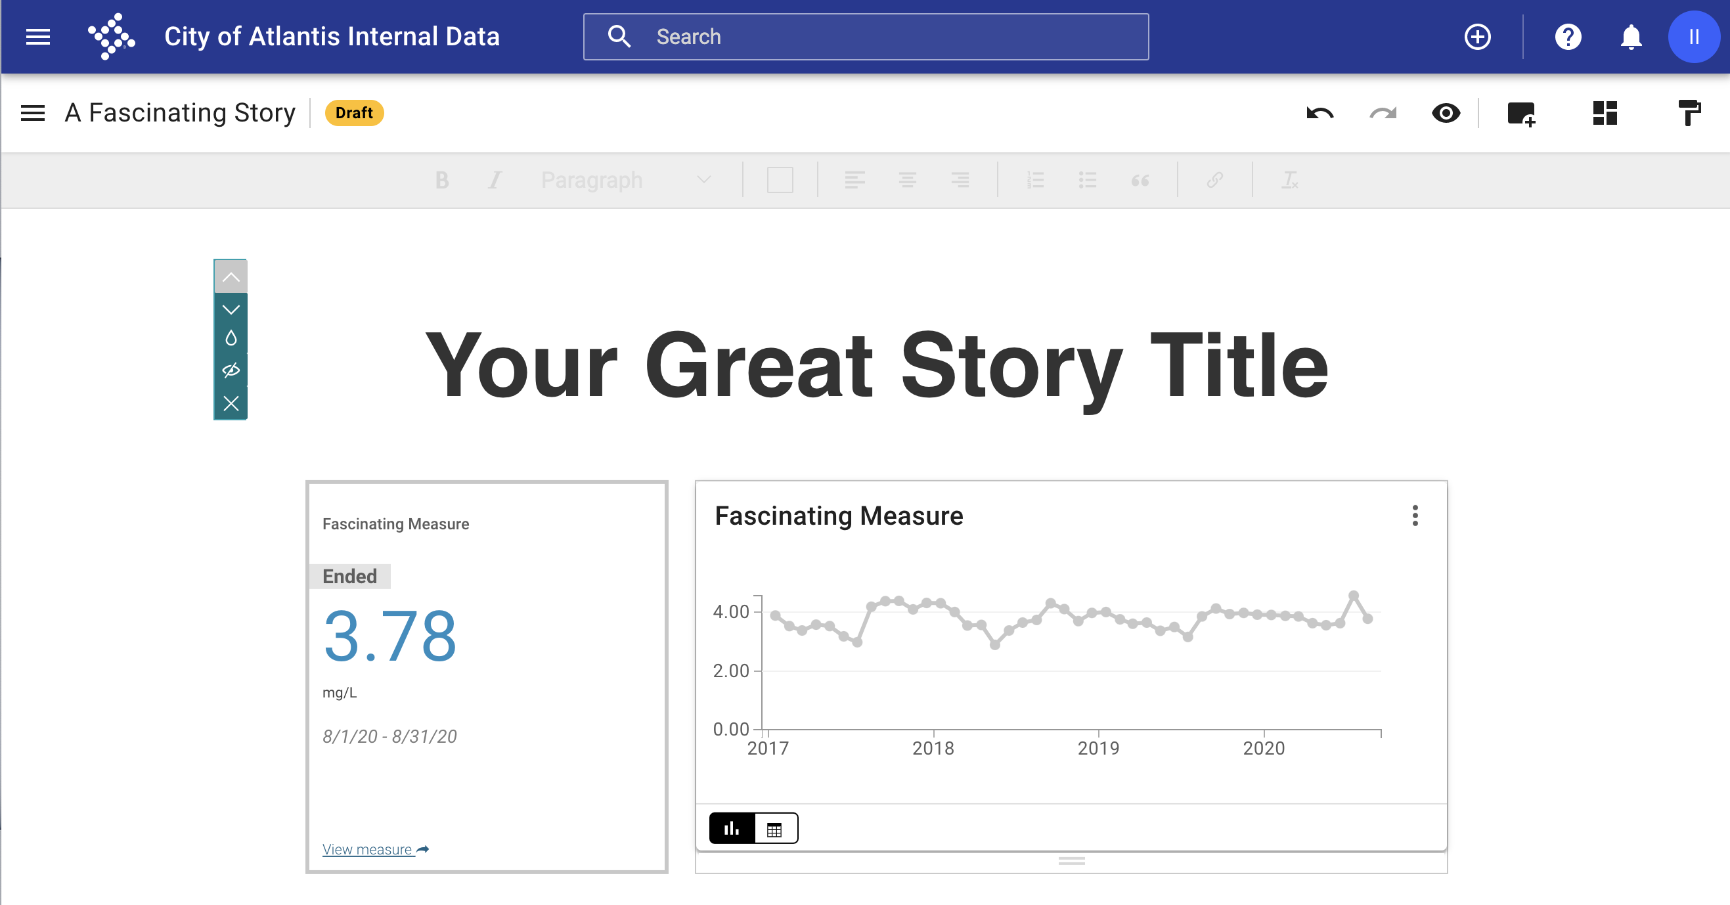
Task: Open the user profile avatar menu
Action: point(1694,37)
